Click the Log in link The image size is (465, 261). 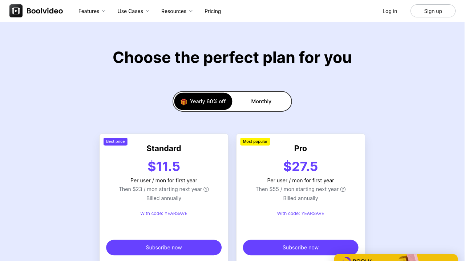(390, 11)
